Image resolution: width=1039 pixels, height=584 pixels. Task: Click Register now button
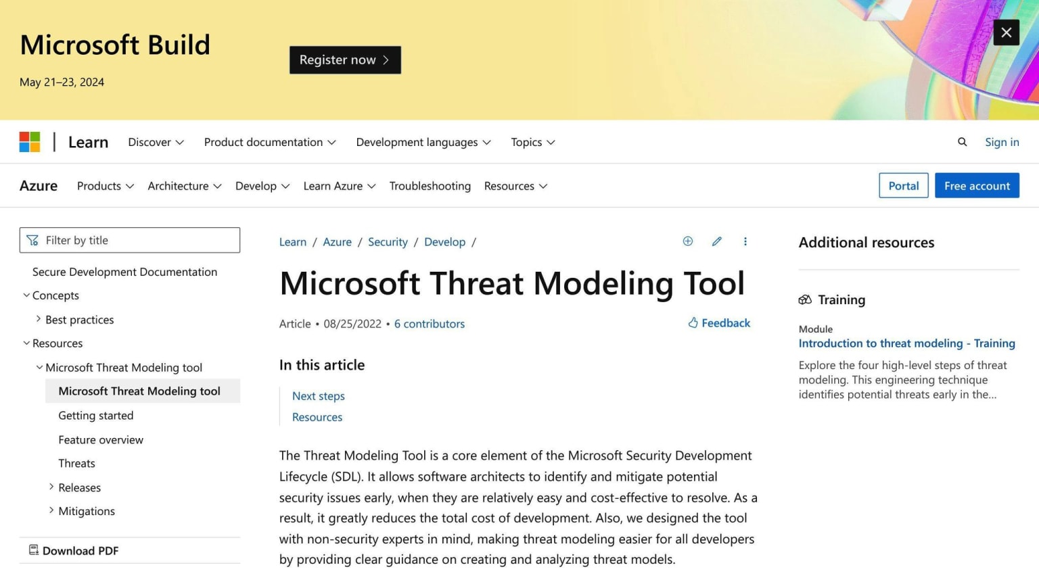[345, 60]
